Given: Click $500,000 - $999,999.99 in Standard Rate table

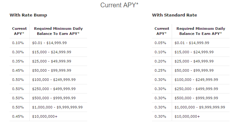Looking at the screenshot, I should 196,98.
